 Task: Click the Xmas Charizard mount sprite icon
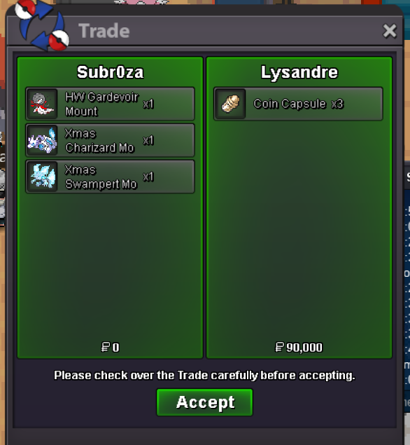pos(42,140)
